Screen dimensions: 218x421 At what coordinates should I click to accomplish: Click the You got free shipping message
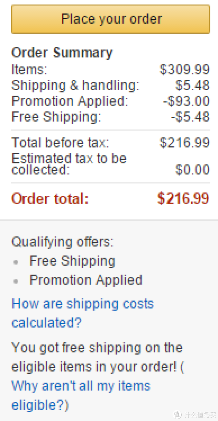coord(98,357)
